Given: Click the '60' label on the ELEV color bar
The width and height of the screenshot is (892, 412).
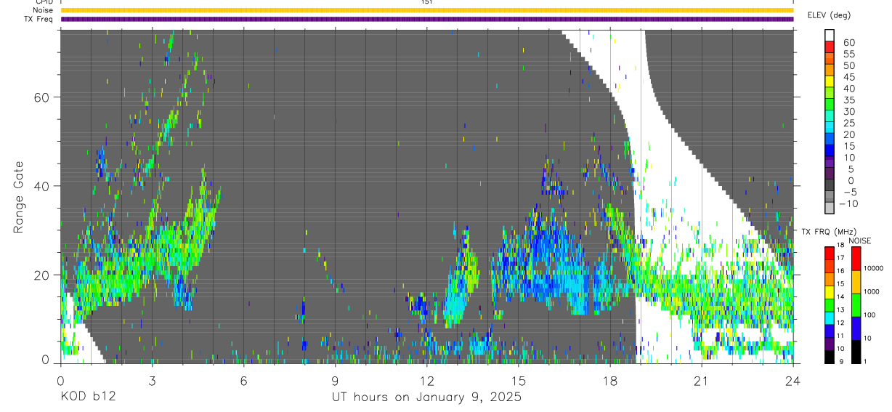Looking at the screenshot, I should [x=849, y=42].
